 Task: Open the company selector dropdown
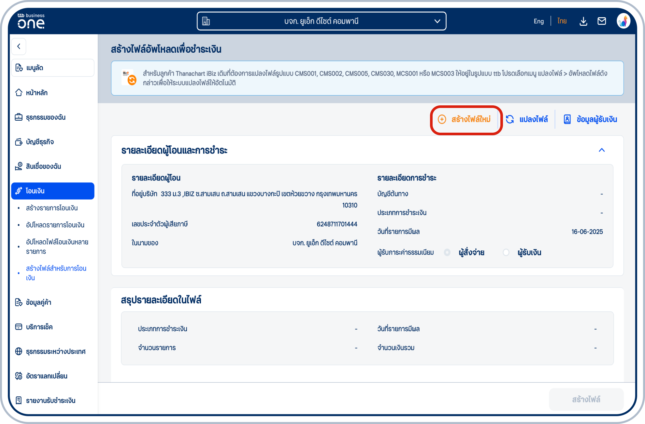pyautogui.click(x=322, y=21)
